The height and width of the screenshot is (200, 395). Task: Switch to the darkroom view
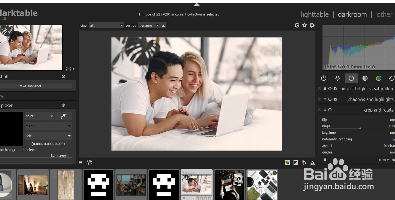(x=352, y=14)
